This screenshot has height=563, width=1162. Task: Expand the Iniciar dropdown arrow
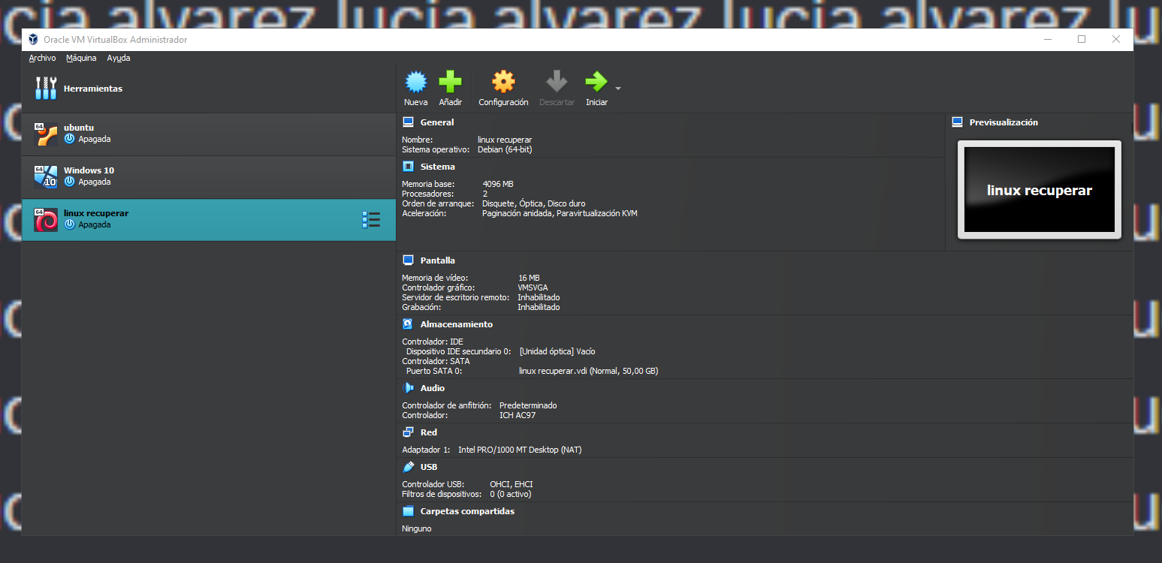pyautogui.click(x=618, y=88)
